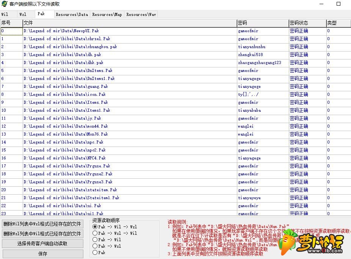Click the application icon in title bar
Image resolution: width=351 pixels, height=259 pixels.
4,4
